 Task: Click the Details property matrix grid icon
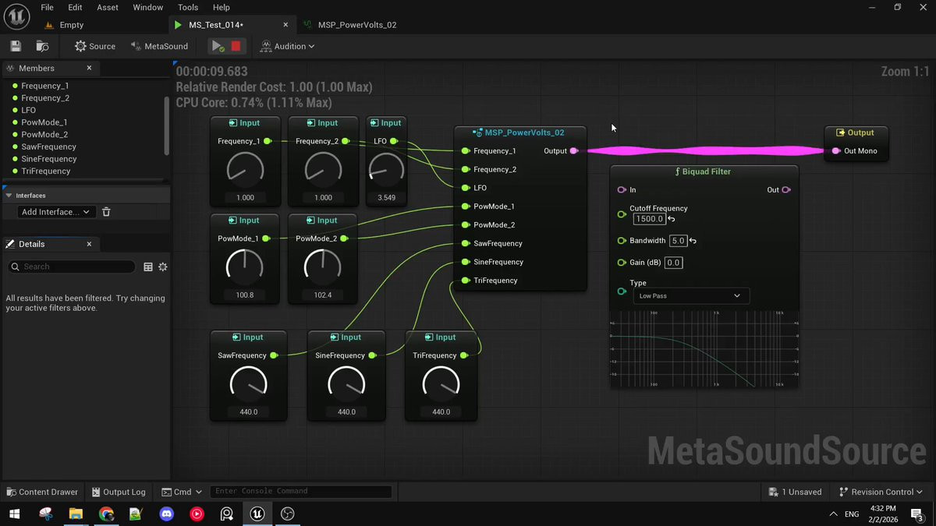[x=148, y=267]
